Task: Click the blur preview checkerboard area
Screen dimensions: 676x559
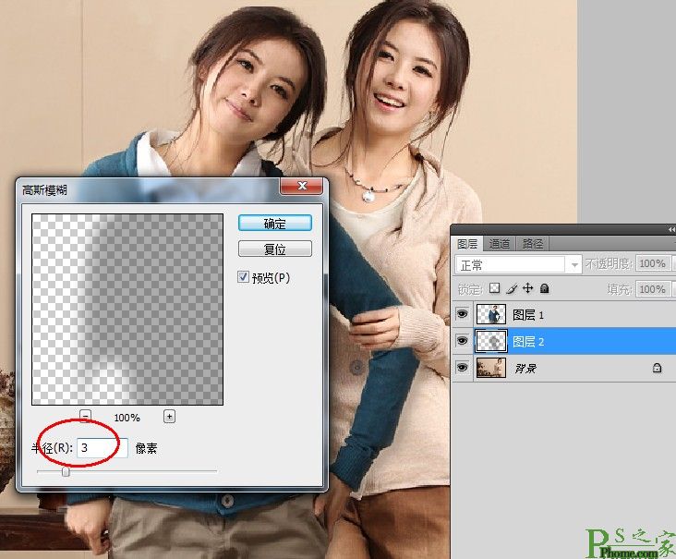Action: coord(127,310)
